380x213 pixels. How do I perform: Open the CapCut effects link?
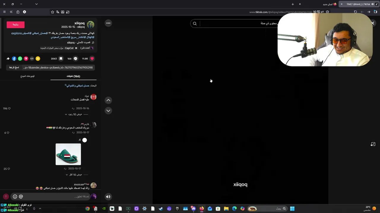pos(58,48)
